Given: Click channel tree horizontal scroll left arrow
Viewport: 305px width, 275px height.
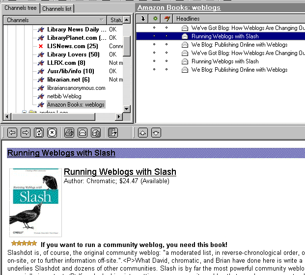Looking at the screenshot, I should pos(7,117).
